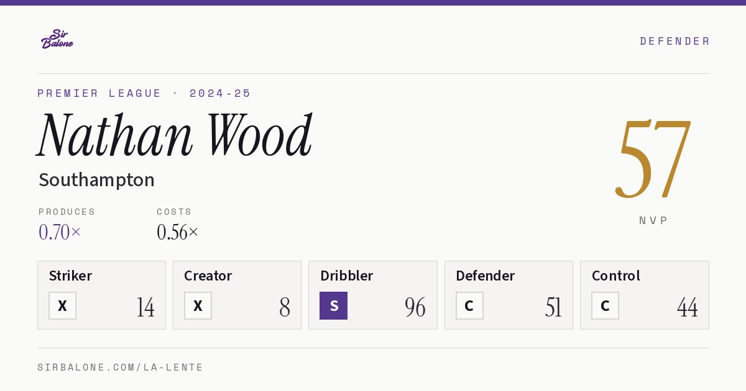
Task: Click the costs value 0.56×
Action: (x=178, y=232)
